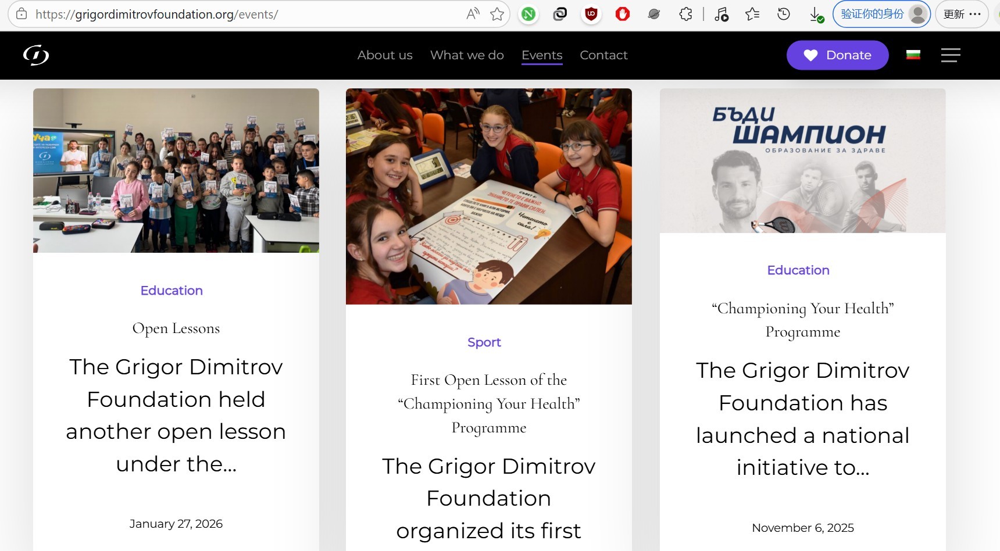This screenshot has width=1000, height=551.
Task: Click subtitle under Education on national initiative card
Action: click(x=803, y=320)
